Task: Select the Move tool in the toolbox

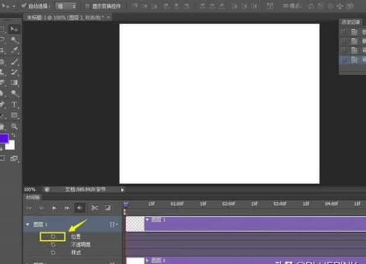Action: 15,29
